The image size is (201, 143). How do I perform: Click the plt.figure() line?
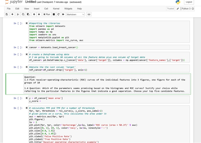pos(37,119)
